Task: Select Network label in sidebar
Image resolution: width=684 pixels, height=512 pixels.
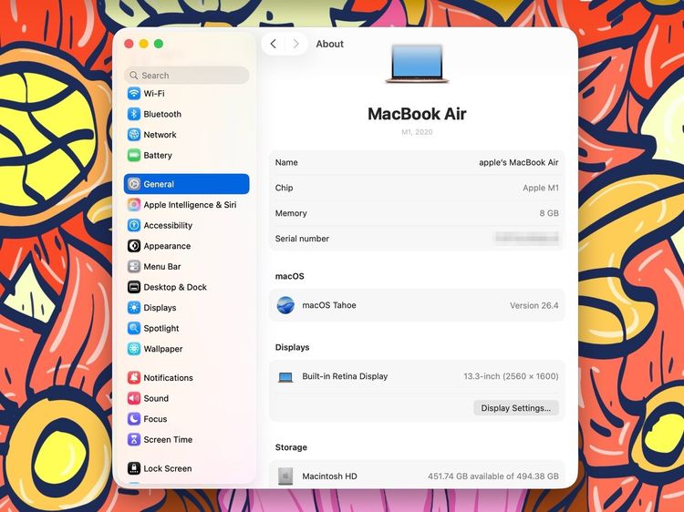Action: coord(161,134)
